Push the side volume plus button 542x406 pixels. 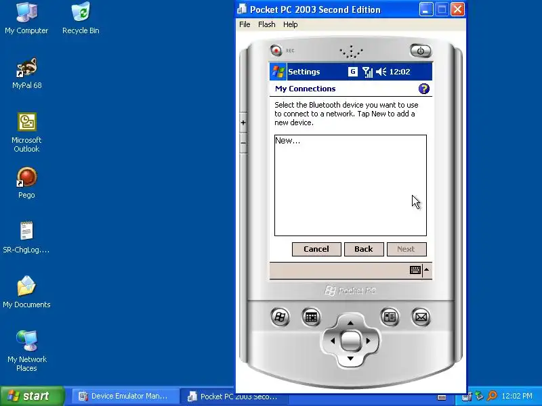pyautogui.click(x=243, y=122)
